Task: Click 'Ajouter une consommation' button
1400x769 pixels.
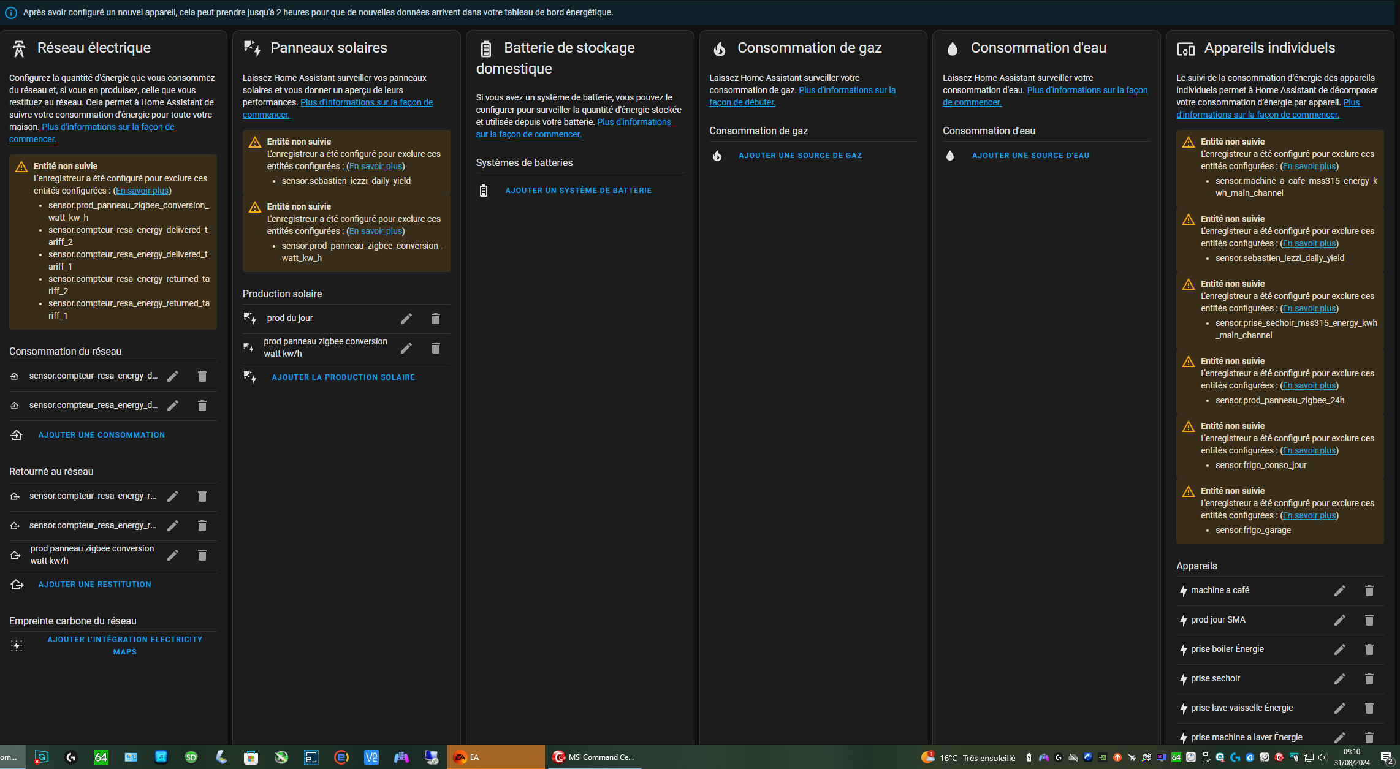Action: tap(102, 435)
